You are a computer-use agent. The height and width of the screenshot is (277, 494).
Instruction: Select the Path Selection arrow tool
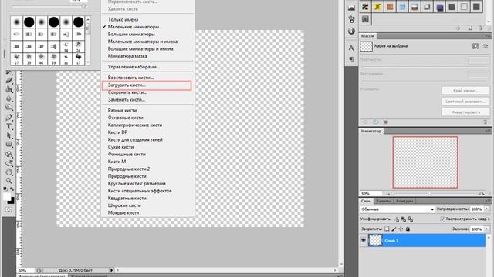(8, 135)
